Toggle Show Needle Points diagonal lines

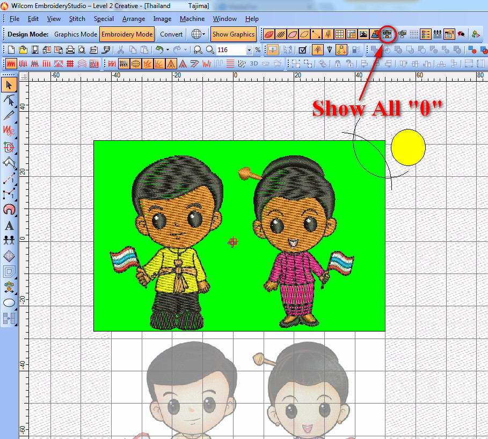[x=281, y=34]
